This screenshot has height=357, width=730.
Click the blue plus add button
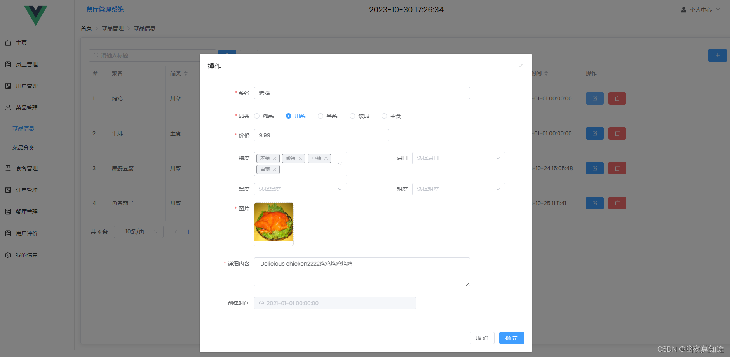point(717,55)
